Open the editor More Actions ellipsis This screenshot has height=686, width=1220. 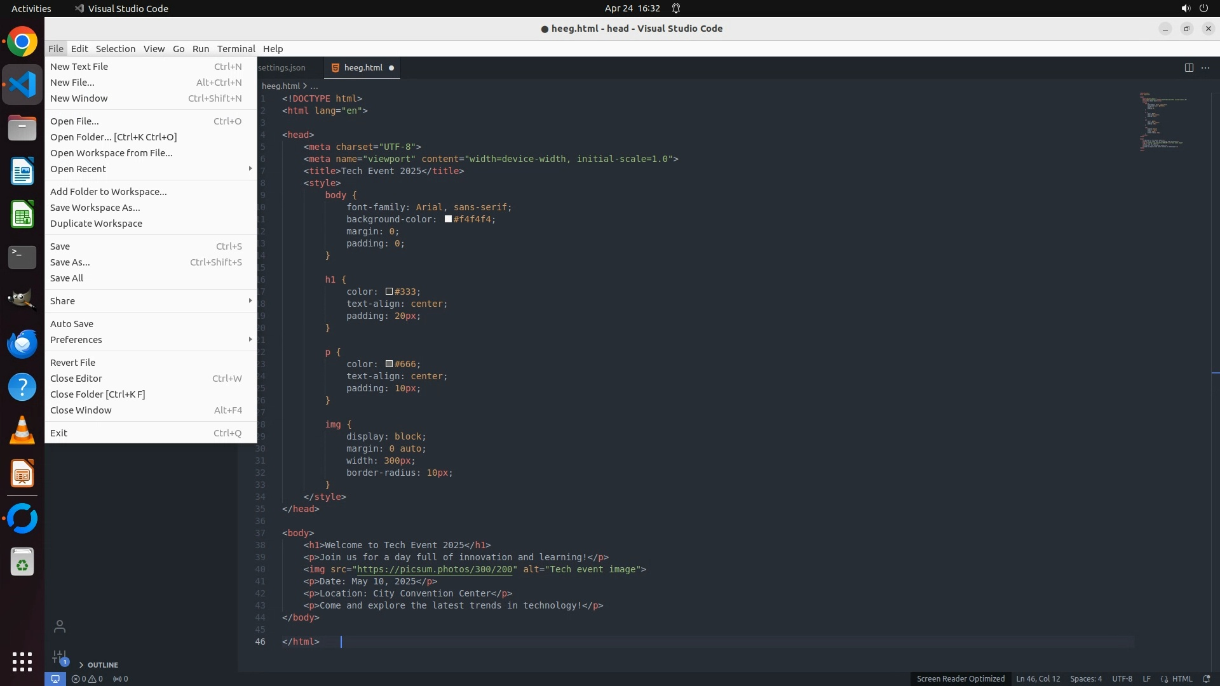pos(1205,67)
